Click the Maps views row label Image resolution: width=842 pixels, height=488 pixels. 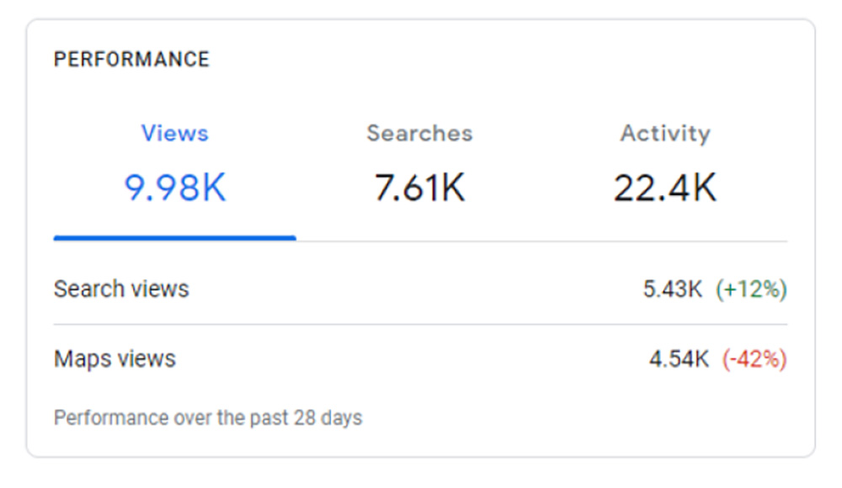(115, 358)
